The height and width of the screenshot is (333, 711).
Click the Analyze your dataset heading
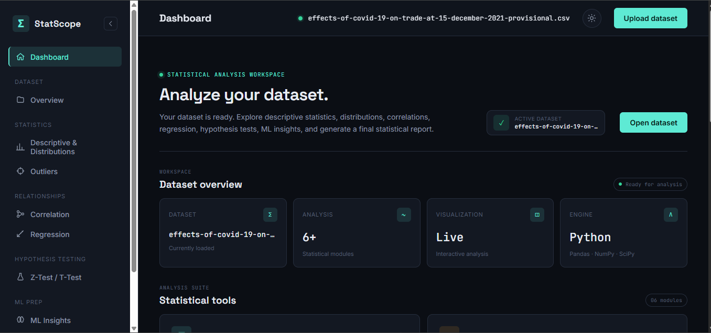(244, 95)
